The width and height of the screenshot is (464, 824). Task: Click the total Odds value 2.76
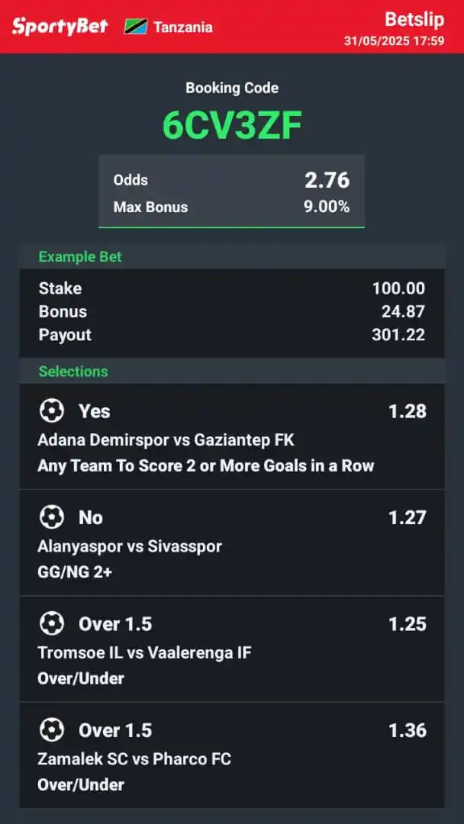click(x=327, y=180)
